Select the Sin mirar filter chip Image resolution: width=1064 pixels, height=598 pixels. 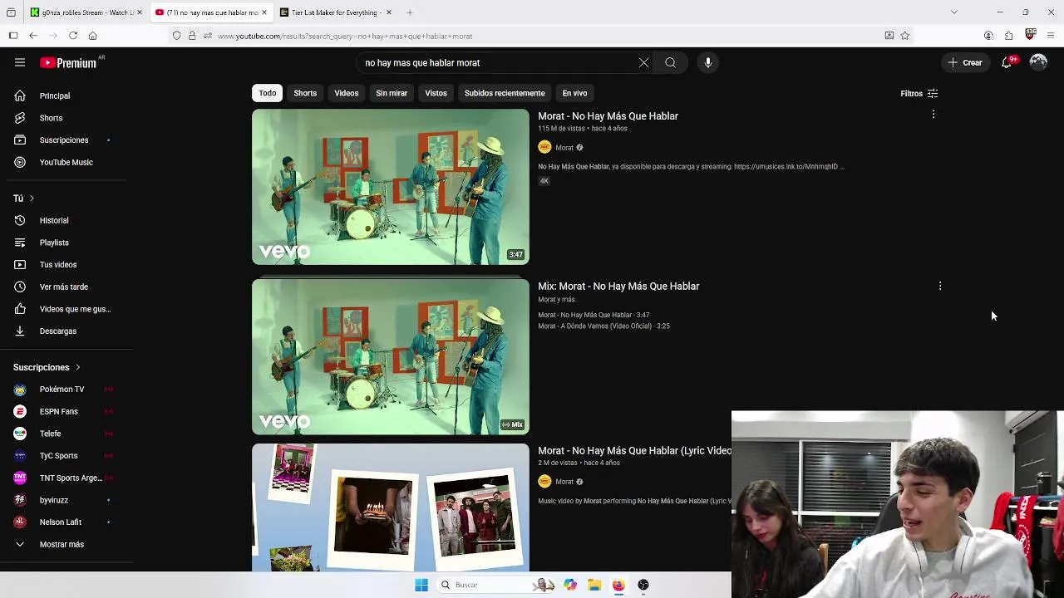[x=392, y=93]
